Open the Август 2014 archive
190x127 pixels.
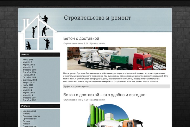pos(28,83)
